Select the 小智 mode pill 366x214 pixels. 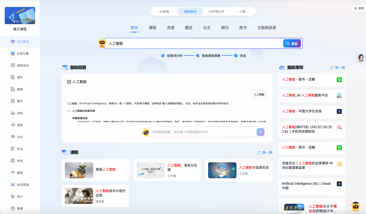pos(242,12)
